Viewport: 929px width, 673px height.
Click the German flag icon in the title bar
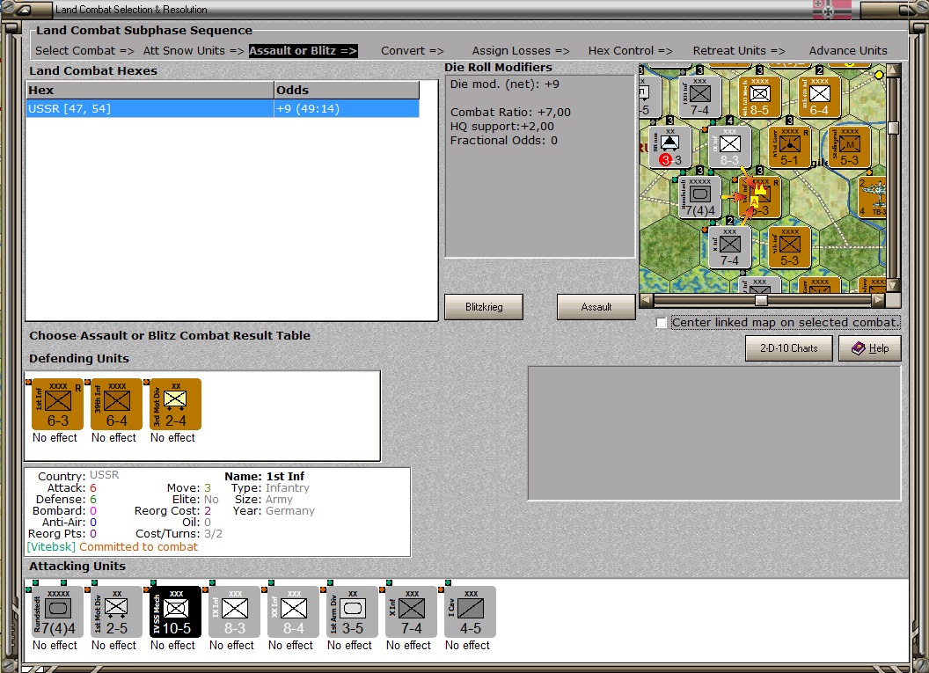click(832, 10)
